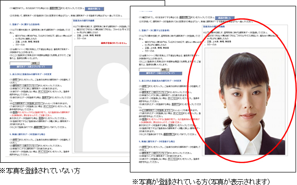
Task: Click inline boxed 画面を閉じる label in no-photo page text
Action: pyautogui.click(x=56, y=8)
